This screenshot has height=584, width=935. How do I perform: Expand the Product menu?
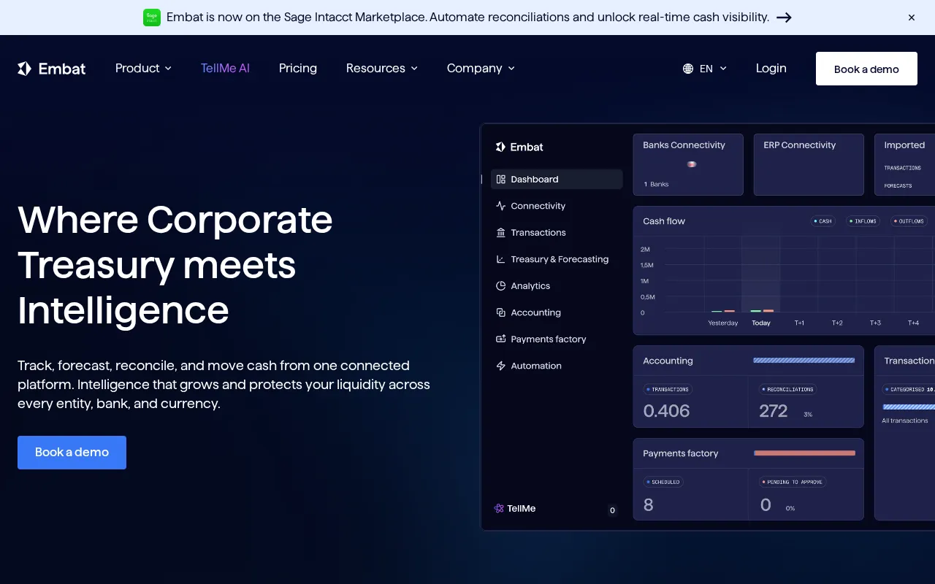(x=143, y=68)
